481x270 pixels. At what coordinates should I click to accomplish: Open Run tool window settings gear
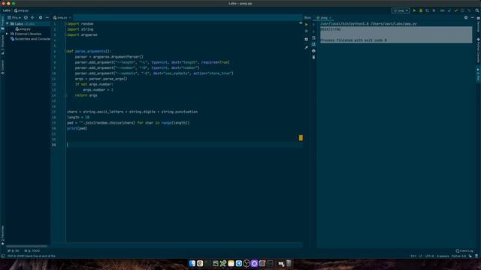(x=466, y=17)
